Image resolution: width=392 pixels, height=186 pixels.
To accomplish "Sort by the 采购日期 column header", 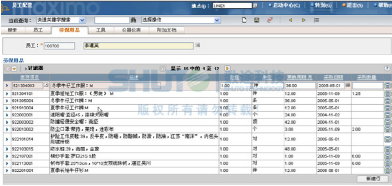I will coord(333,77).
